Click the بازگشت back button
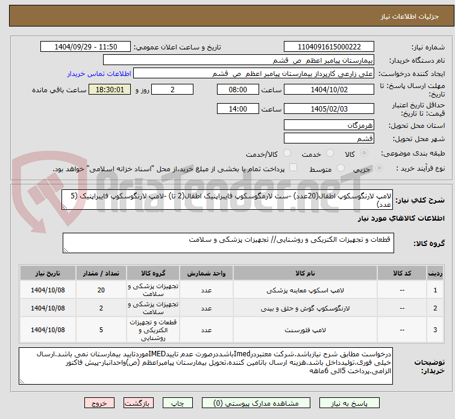Image resolution: width=455 pixels, height=419 pixels. [x=139, y=403]
